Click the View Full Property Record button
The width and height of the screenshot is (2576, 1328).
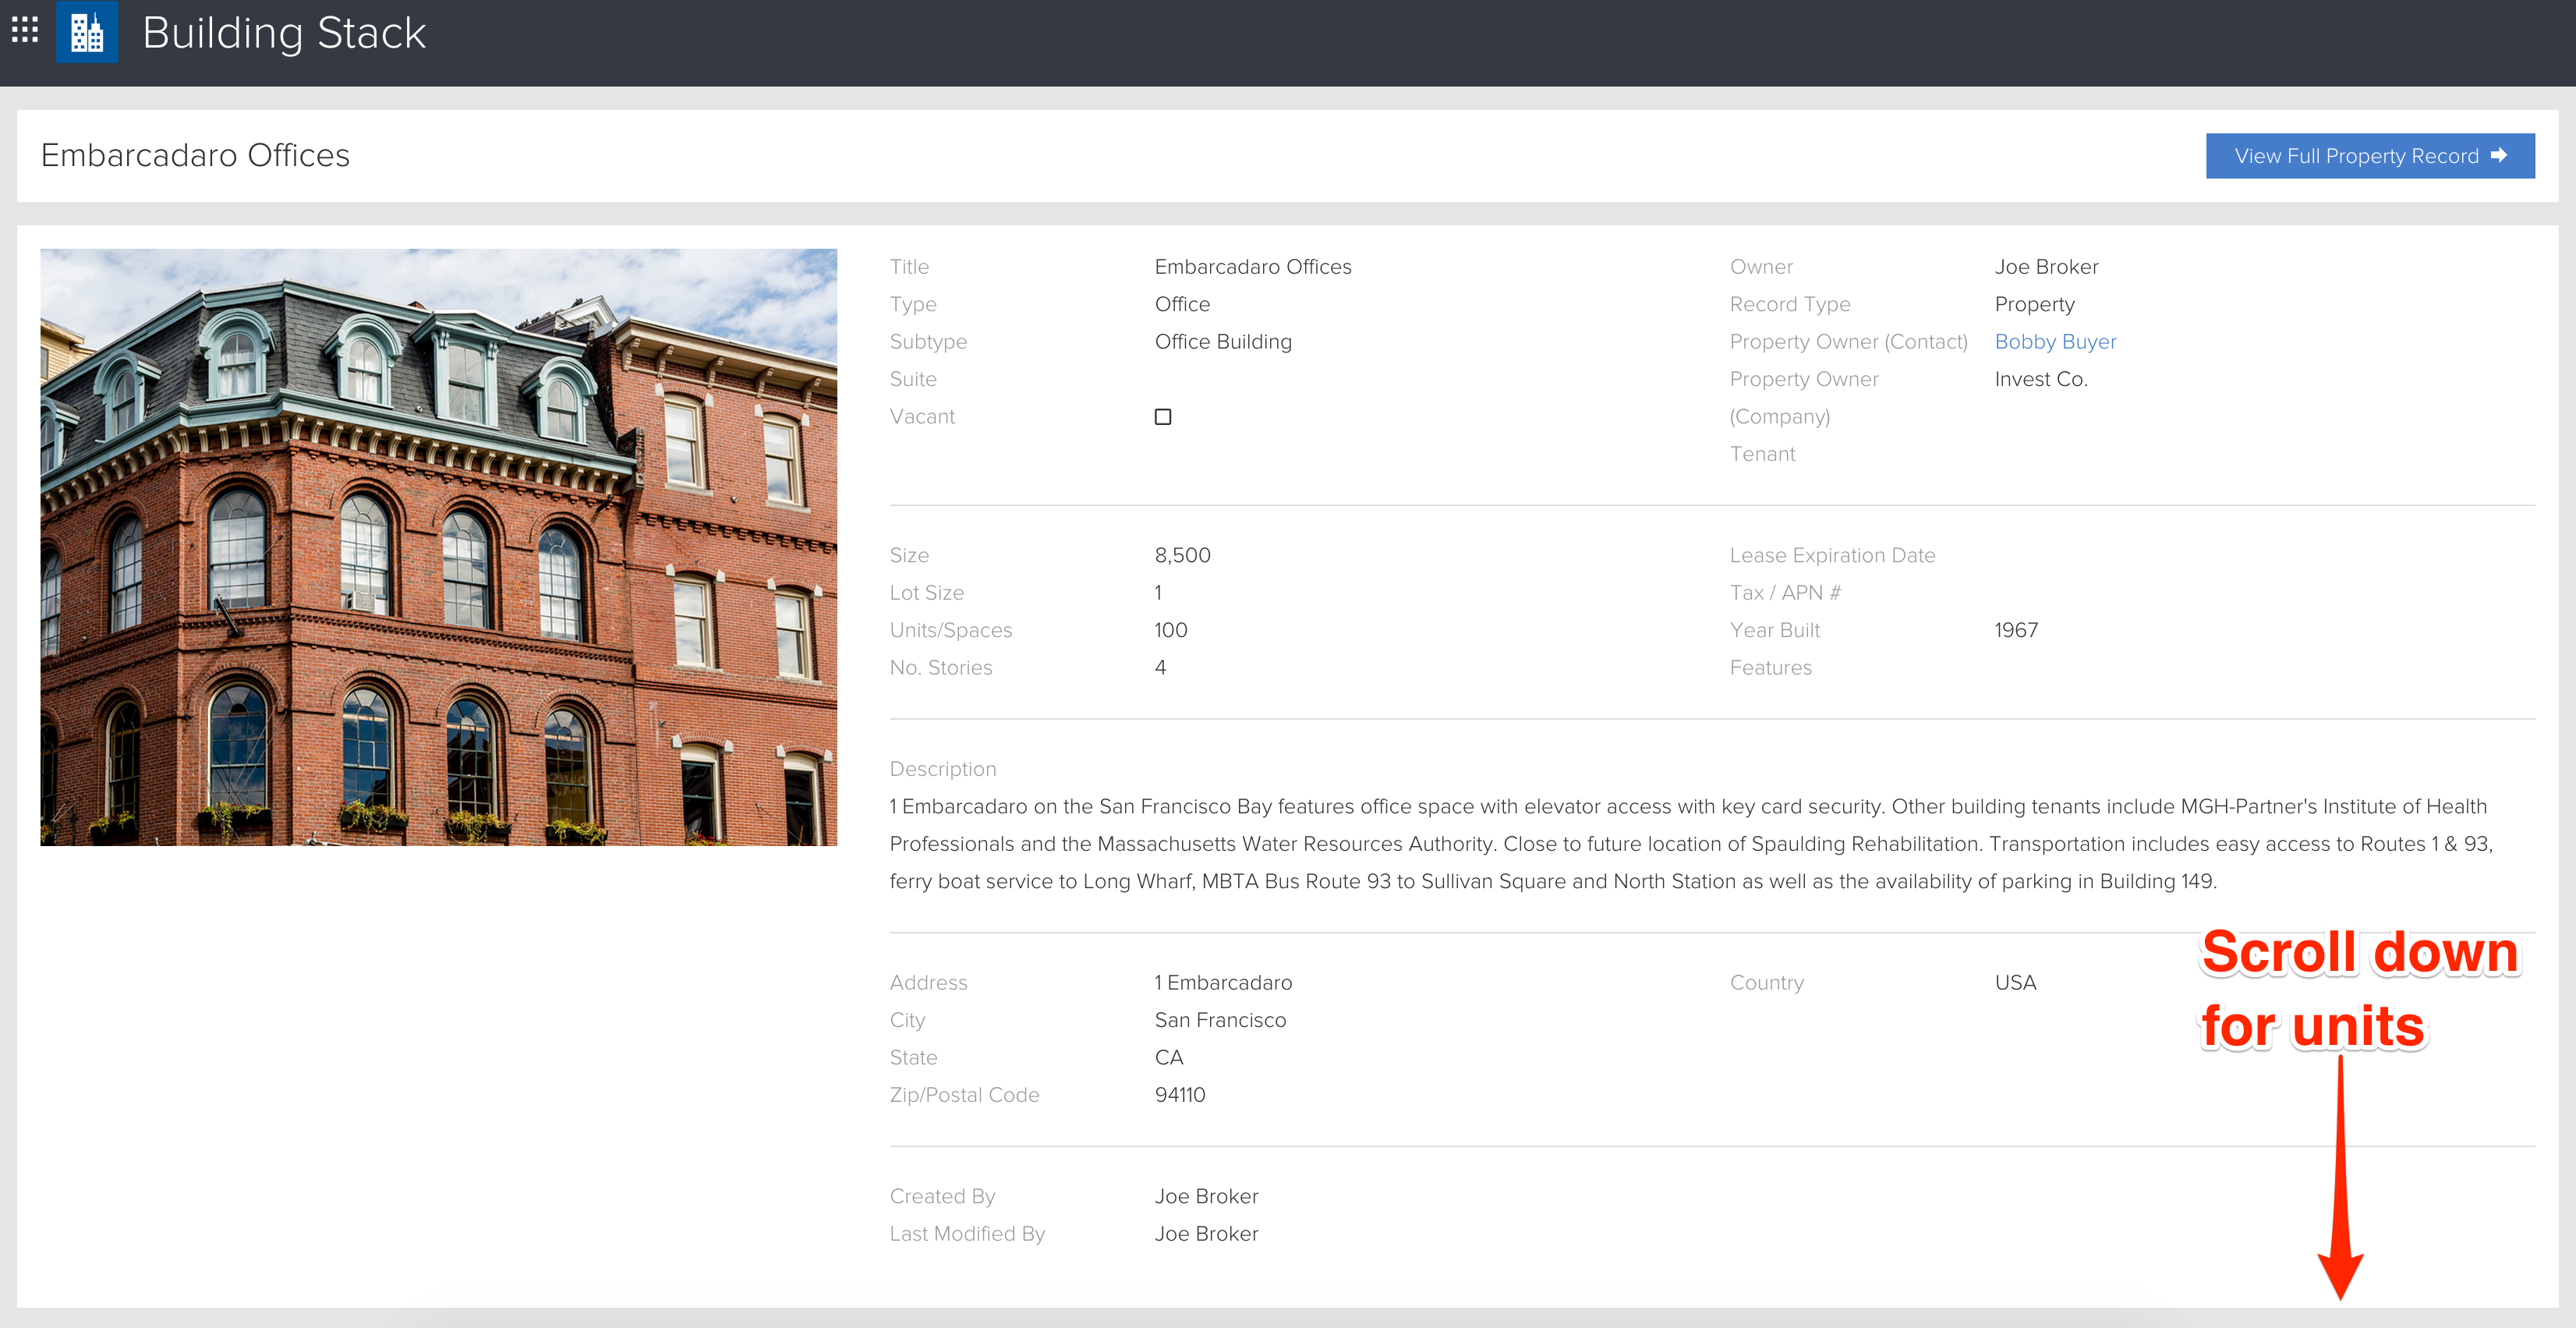pos(2368,155)
